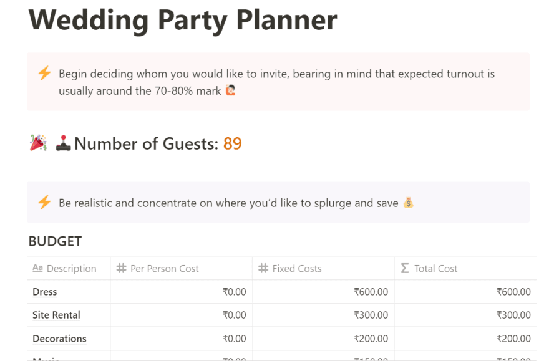Click the Dress fixed cost cell ₹600.00

[x=323, y=292]
